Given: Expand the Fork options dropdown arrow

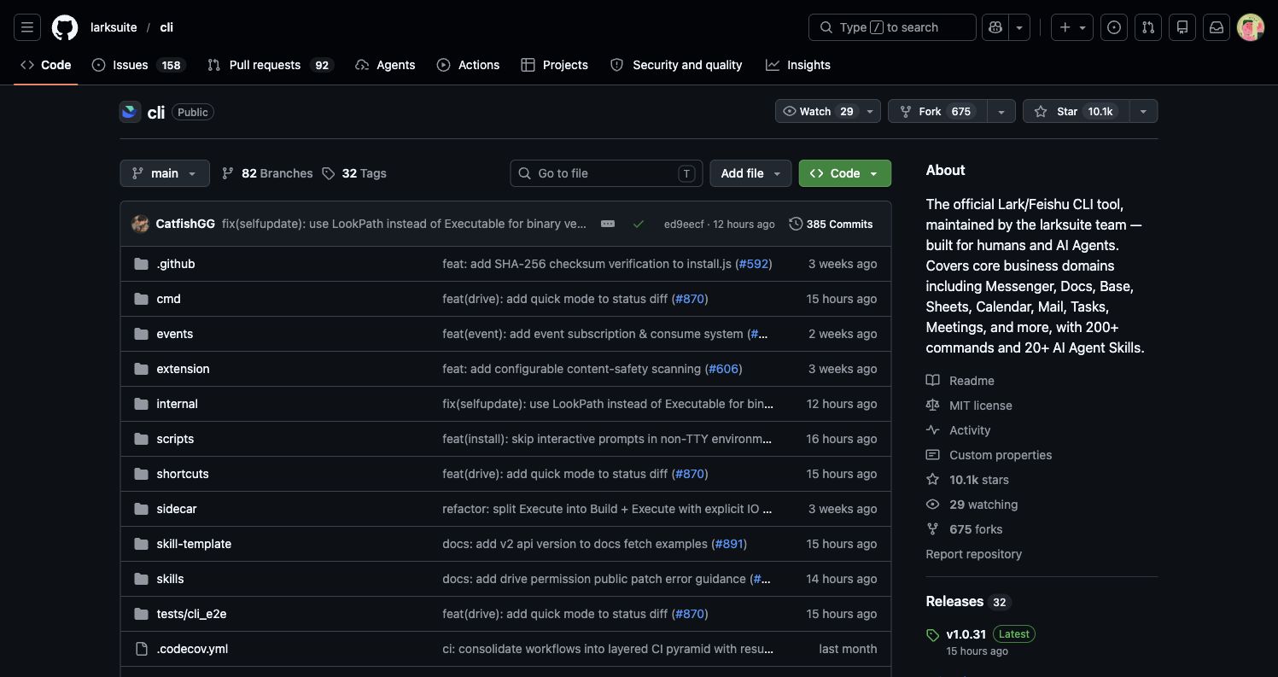Looking at the screenshot, I should tap(1001, 112).
